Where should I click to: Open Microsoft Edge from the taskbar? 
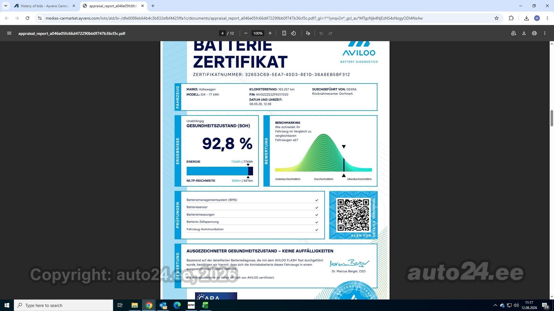[x=177, y=305]
